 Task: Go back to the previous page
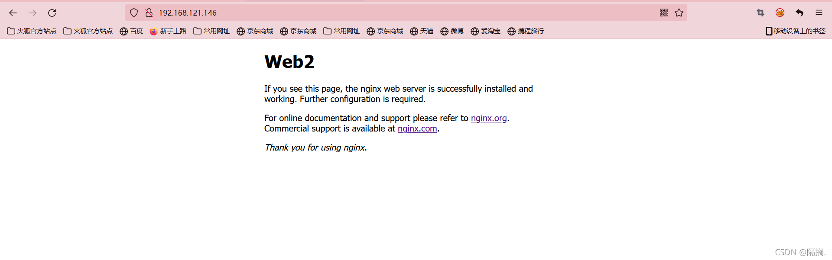13,13
